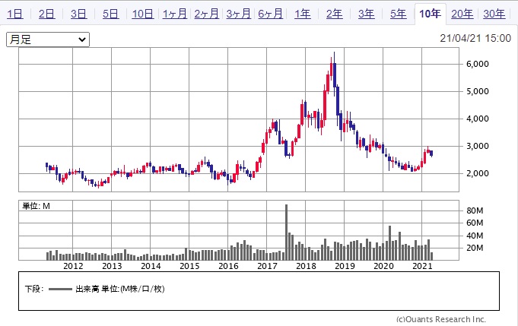Click the 2018 year axis label

click(306, 266)
